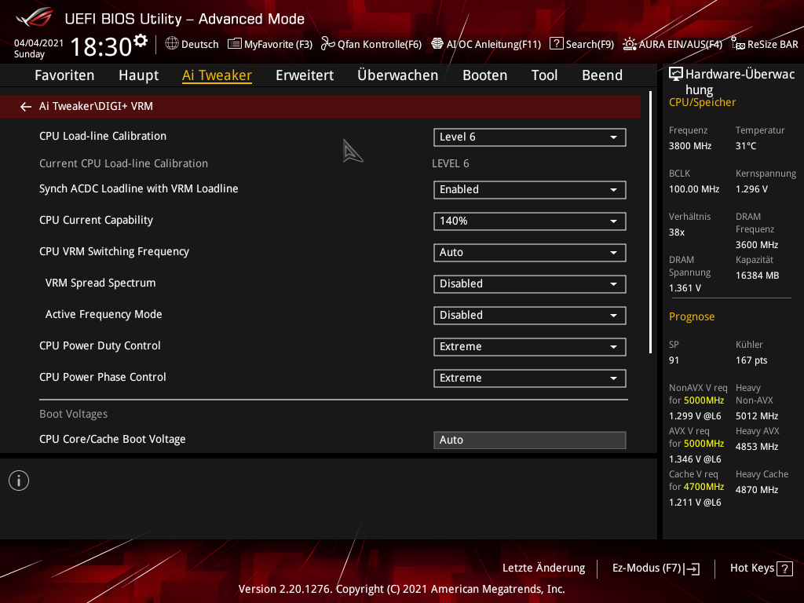Click the AI OC guide brain icon
The width and height of the screenshot is (804, 603).
click(437, 44)
